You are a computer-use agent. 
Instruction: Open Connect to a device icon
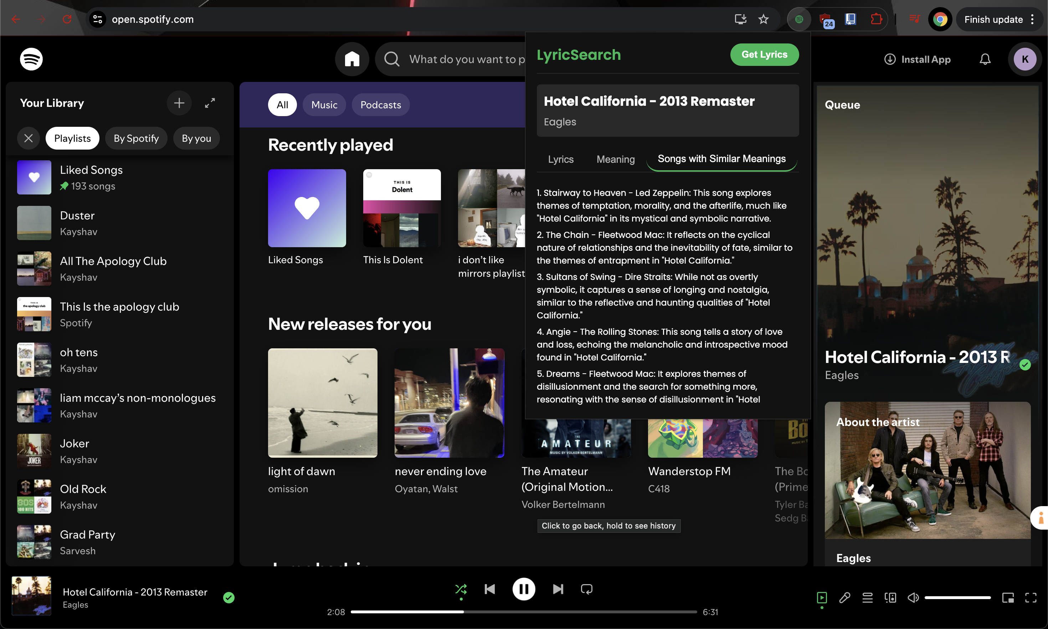point(890,598)
